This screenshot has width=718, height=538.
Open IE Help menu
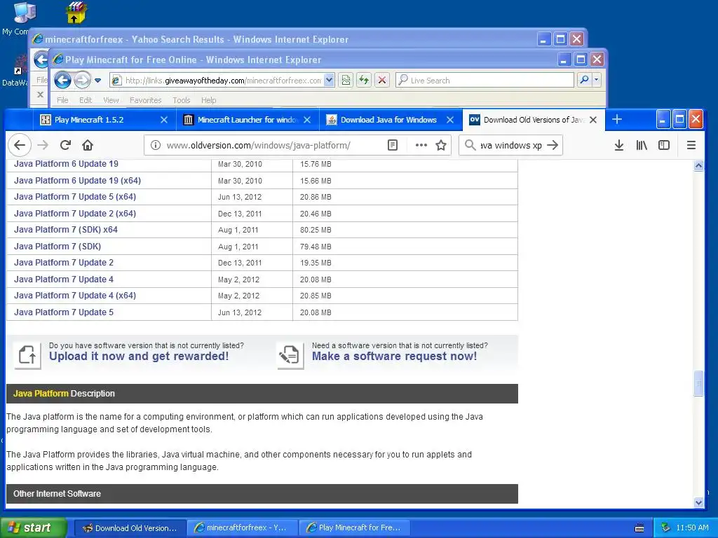point(208,100)
